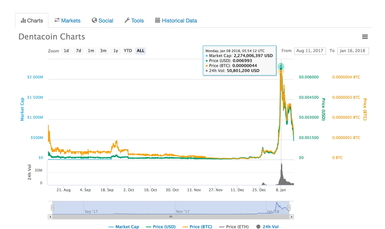Screen dimensions: 385x229
Task: Set zoom to 7d
Action: click(79, 51)
